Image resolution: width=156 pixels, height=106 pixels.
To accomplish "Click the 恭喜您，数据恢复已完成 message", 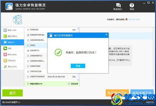I will point(81,52).
